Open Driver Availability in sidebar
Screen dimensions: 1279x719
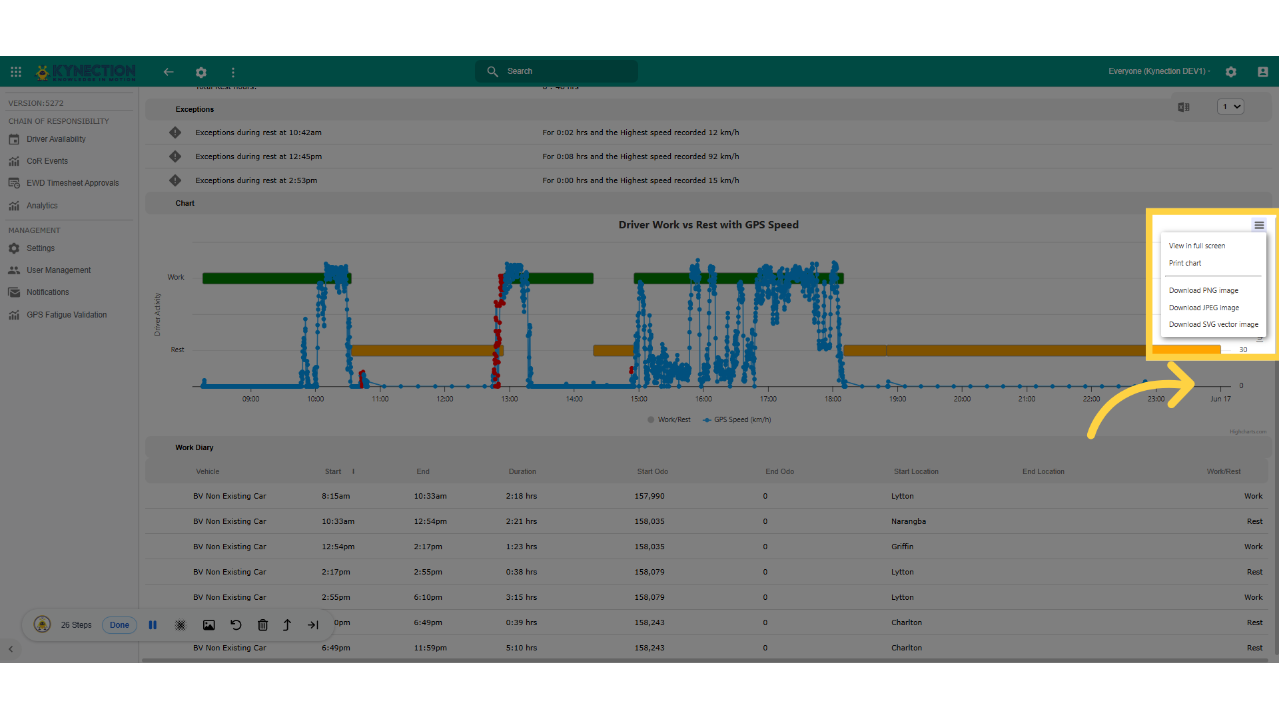pyautogui.click(x=56, y=139)
